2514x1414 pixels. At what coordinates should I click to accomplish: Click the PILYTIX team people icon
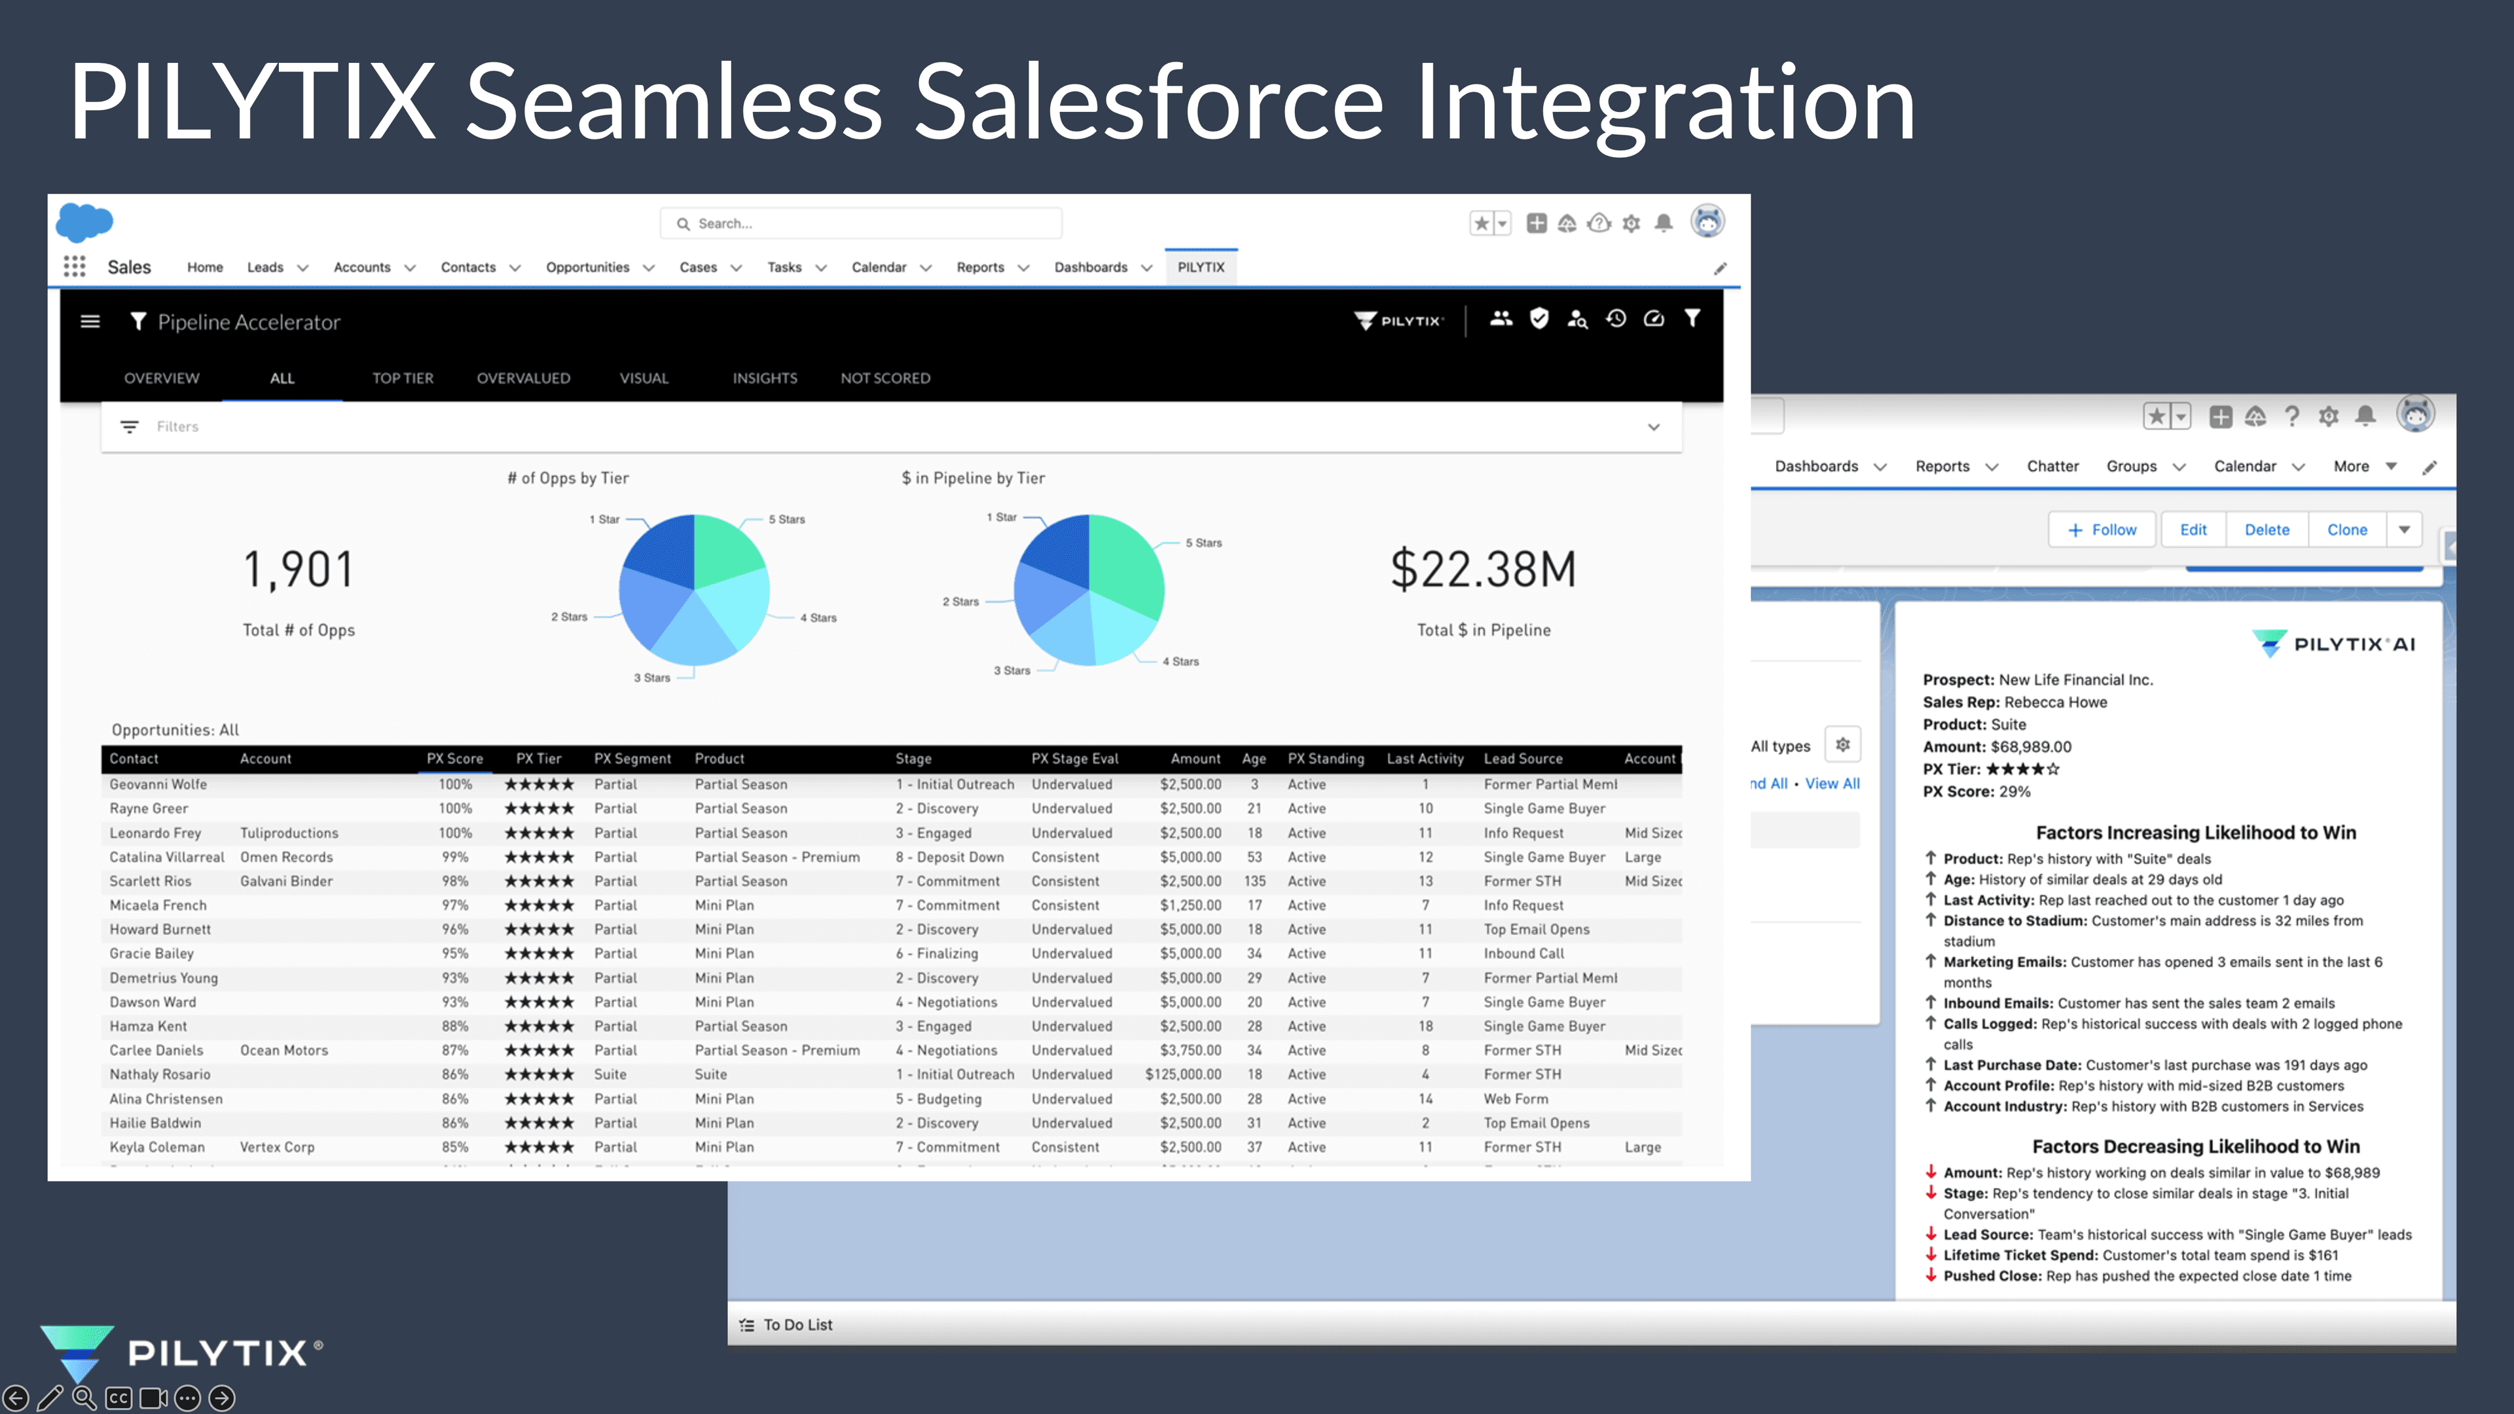(1501, 318)
